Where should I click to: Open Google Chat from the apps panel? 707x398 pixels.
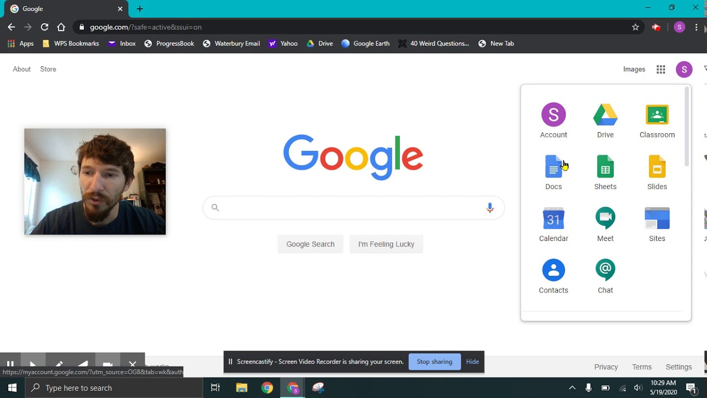605,276
